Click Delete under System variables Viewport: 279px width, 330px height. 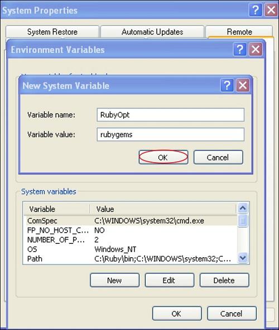pyautogui.click(x=224, y=280)
